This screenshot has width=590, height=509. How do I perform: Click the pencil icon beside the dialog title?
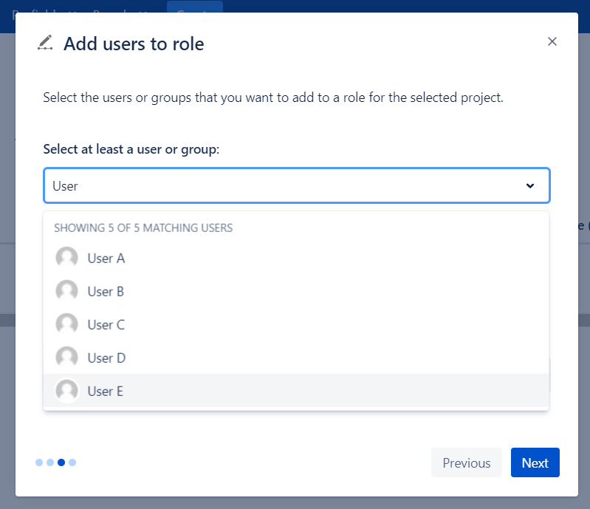45,43
